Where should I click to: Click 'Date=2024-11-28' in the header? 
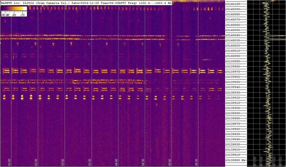coord(85,3)
